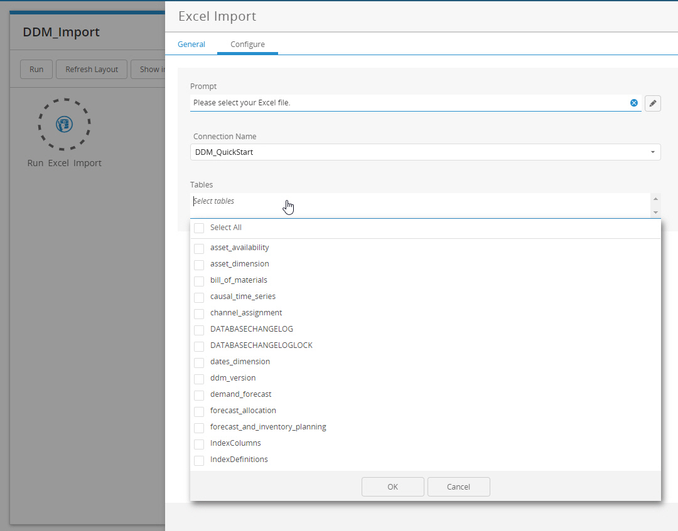Click the dates_dimension table name
The height and width of the screenshot is (531, 678).
coord(240,362)
